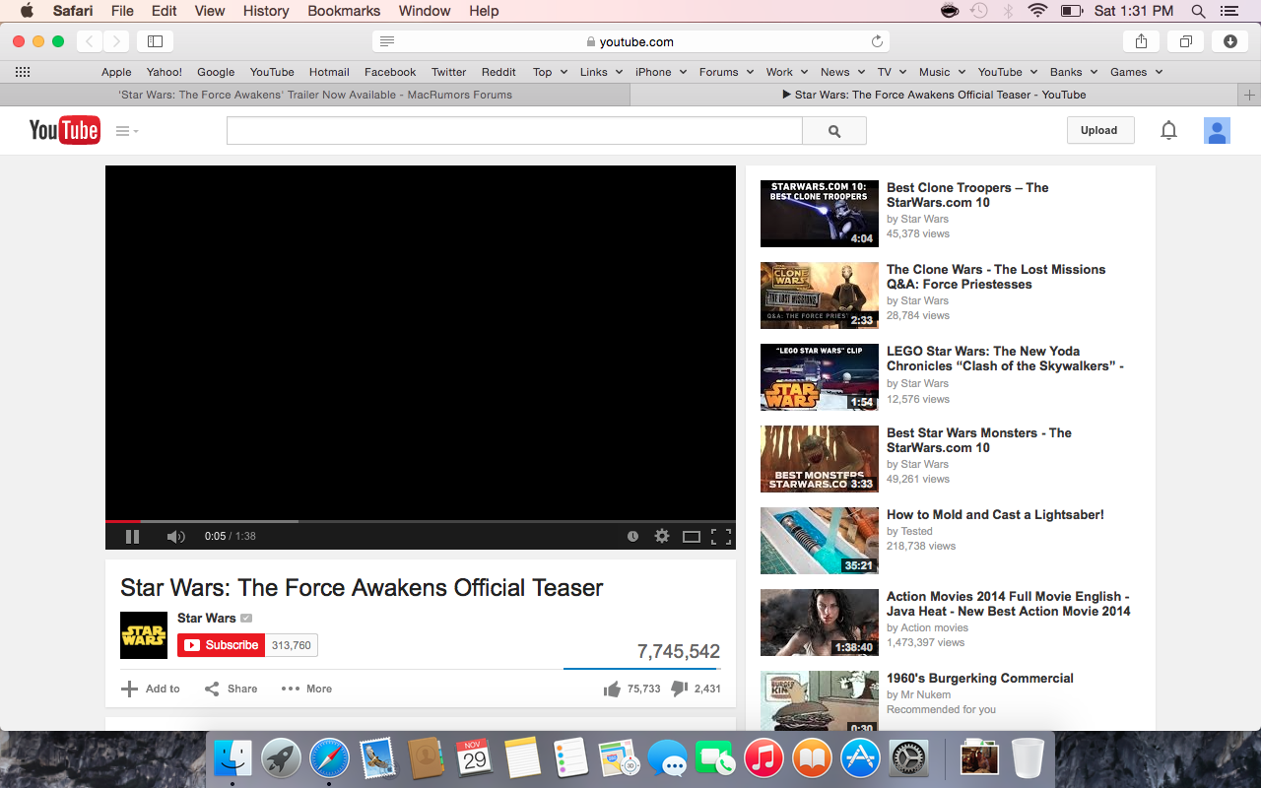Click the youtube.com address bar
The height and width of the screenshot is (788, 1261).
[630, 41]
